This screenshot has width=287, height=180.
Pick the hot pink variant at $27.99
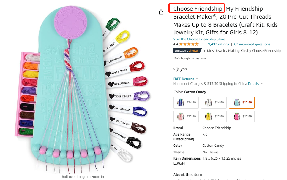242,117
